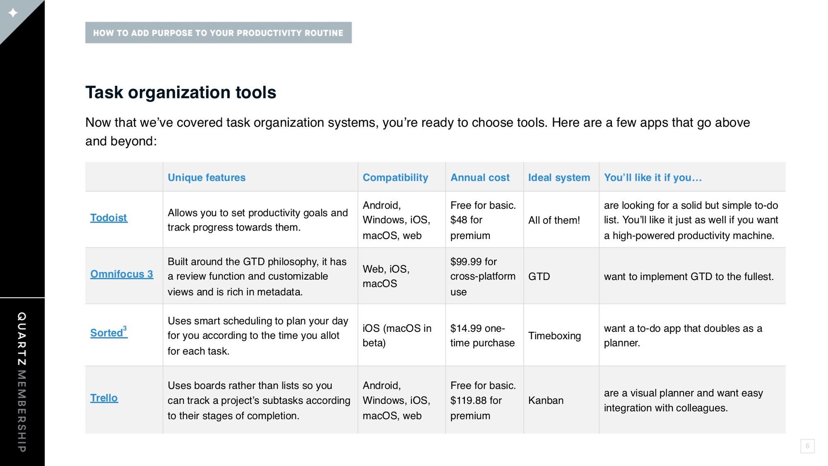828x466 pixels.
Task: Click Todoist's productivity goals description
Action: tap(258, 220)
